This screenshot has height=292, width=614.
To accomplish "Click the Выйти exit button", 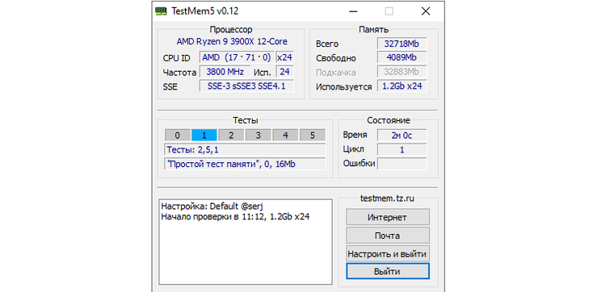I will 388,271.
